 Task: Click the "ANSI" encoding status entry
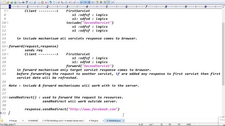(189, 125)
